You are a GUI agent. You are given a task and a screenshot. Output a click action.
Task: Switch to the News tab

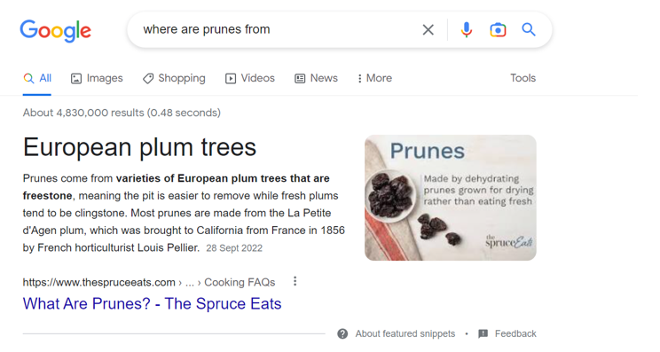(316, 78)
